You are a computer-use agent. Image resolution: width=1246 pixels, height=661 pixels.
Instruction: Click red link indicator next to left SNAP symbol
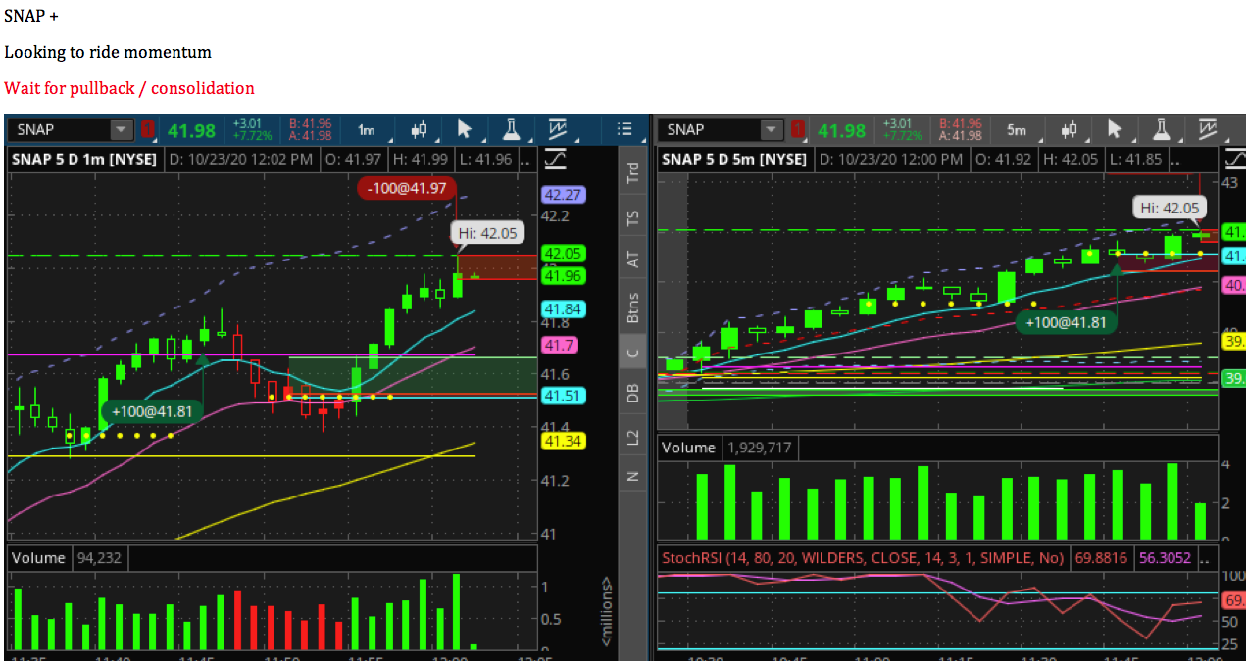tap(147, 129)
